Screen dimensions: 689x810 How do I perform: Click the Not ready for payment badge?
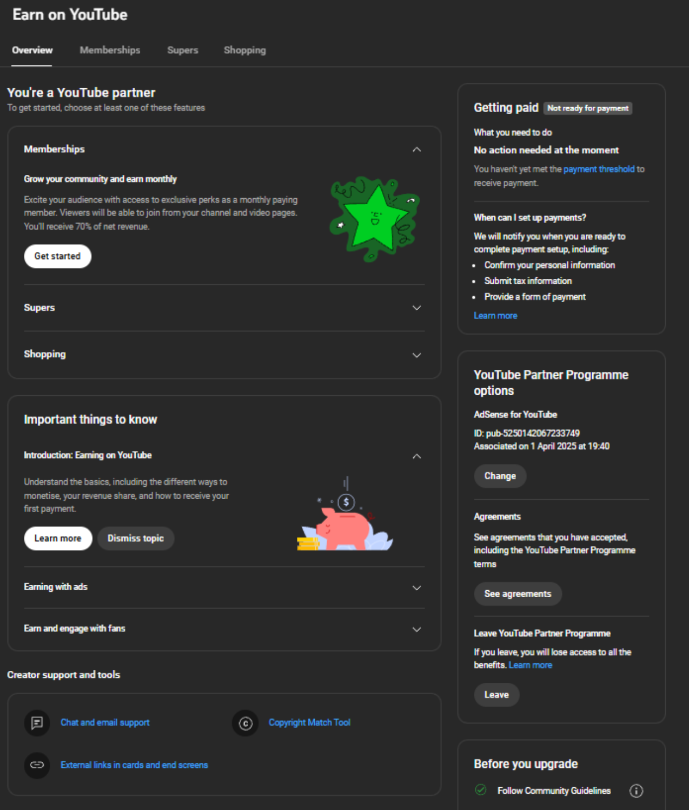588,108
